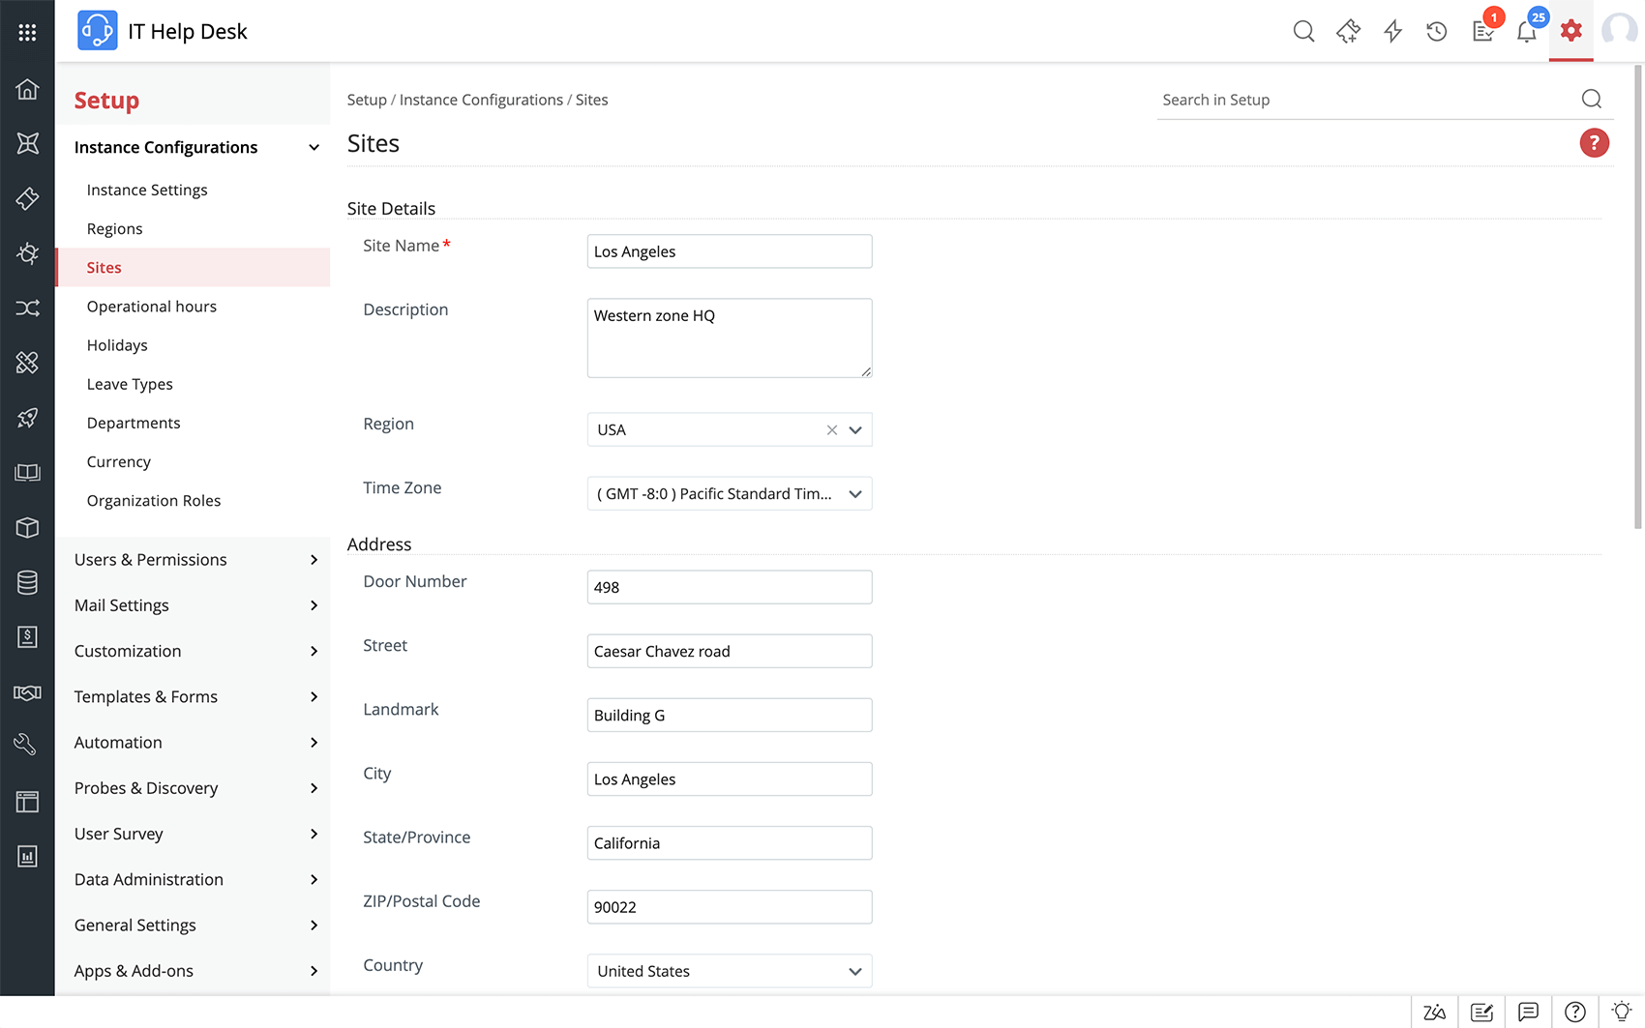
Task: Clear the USA region selection
Action: point(831,430)
